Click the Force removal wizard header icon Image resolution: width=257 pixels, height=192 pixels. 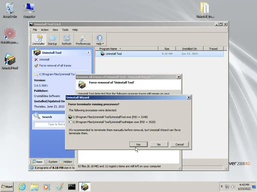[x=82, y=84]
